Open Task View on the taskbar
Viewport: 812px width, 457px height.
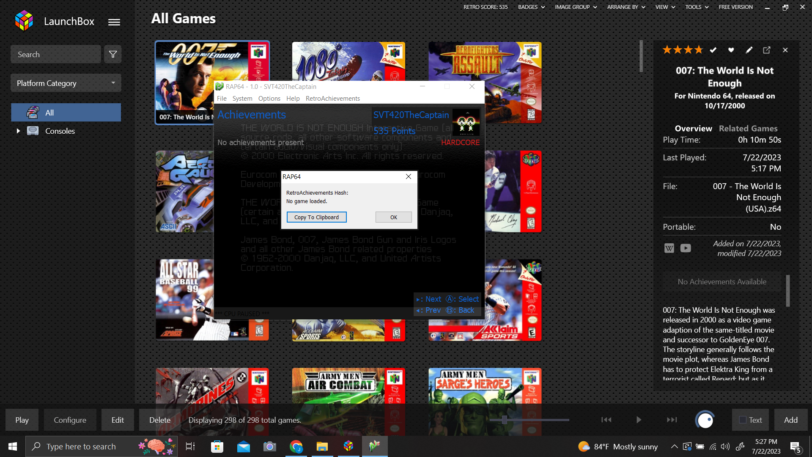(x=190, y=446)
